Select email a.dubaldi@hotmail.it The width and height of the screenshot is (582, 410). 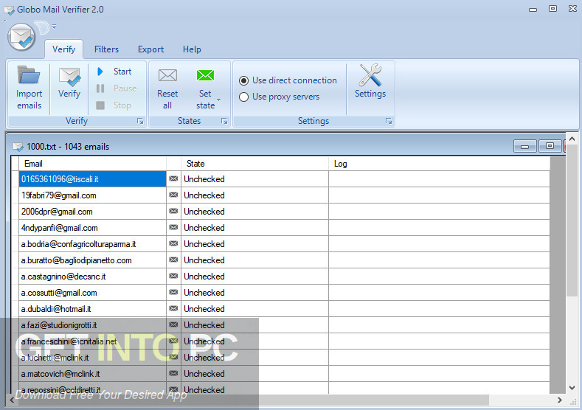92,309
